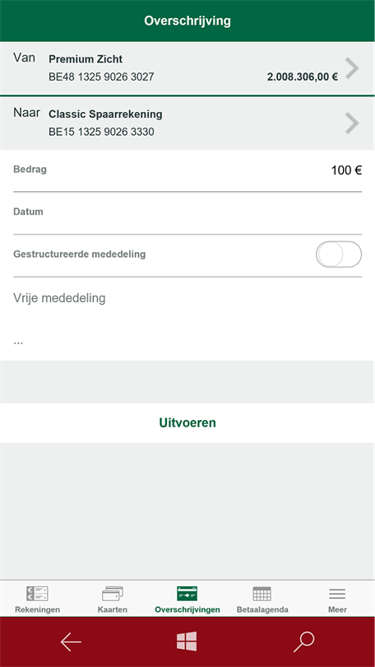Click Vrije mededeling text area

(x=187, y=319)
